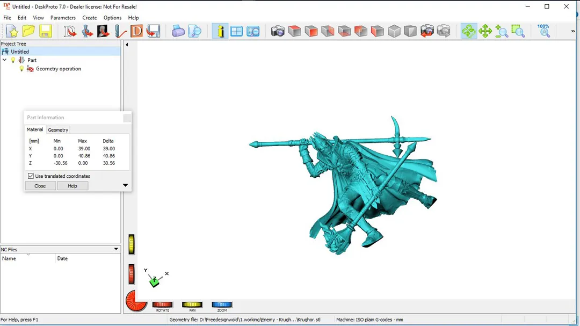Sort NC Files by the Date column
The height and width of the screenshot is (326, 580).
[88, 258]
